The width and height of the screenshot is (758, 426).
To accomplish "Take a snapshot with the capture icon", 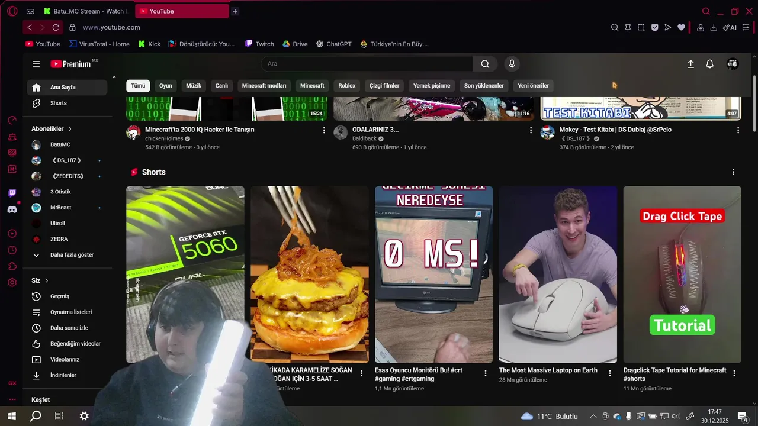I will point(641,27).
